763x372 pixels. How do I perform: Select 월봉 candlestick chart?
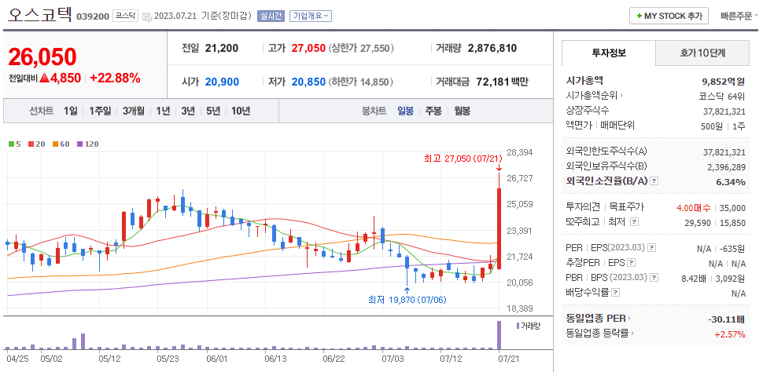[x=462, y=111]
